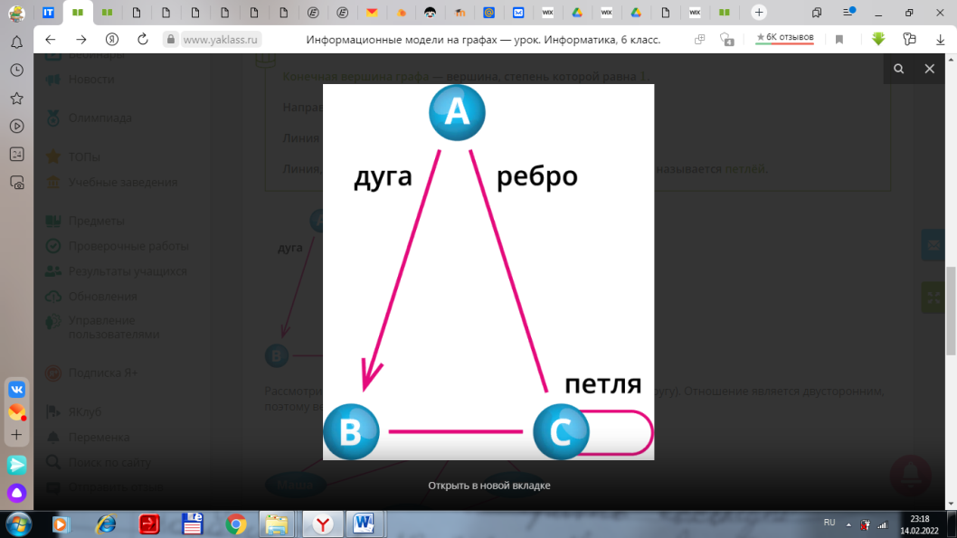Open notifications bell in browser sidebar
957x538 pixels.
click(17, 42)
